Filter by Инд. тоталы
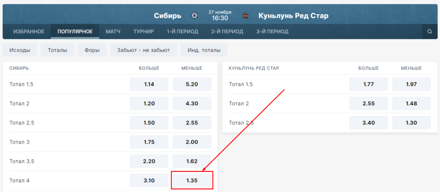The image size is (440, 192). [204, 50]
